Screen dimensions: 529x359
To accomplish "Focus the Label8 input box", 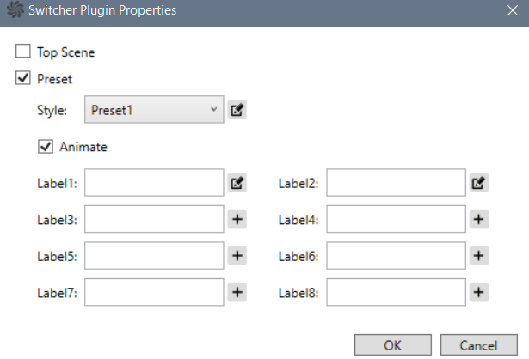I will [x=396, y=292].
